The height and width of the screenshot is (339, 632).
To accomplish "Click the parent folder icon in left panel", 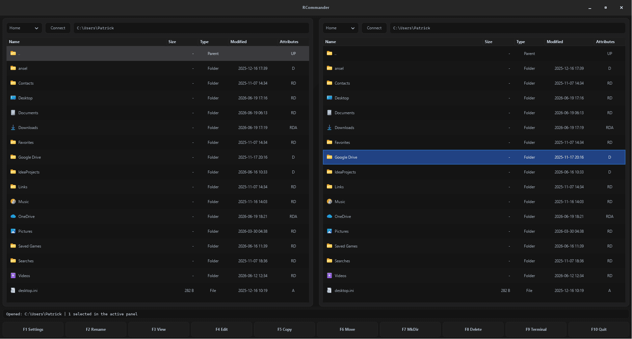I will click(13, 53).
